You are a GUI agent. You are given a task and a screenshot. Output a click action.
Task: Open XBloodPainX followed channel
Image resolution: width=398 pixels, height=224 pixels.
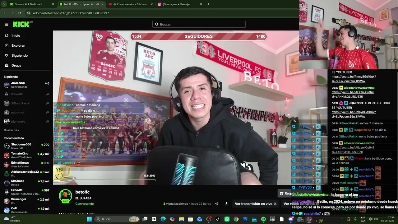point(26,103)
